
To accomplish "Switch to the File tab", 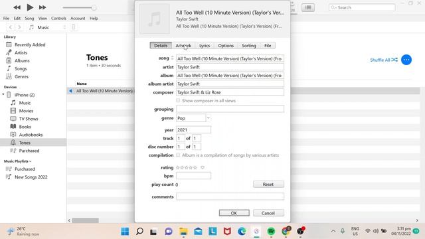I will (x=268, y=46).
